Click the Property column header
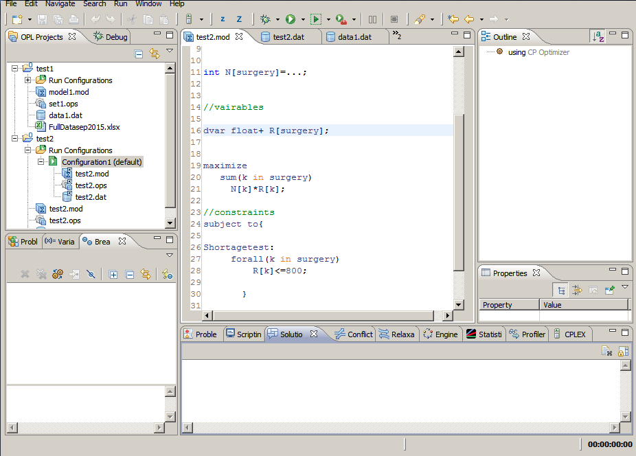The height and width of the screenshot is (456, 636). [x=509, y=305]
